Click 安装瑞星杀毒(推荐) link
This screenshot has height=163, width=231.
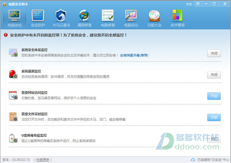click(x=134, y=55)
